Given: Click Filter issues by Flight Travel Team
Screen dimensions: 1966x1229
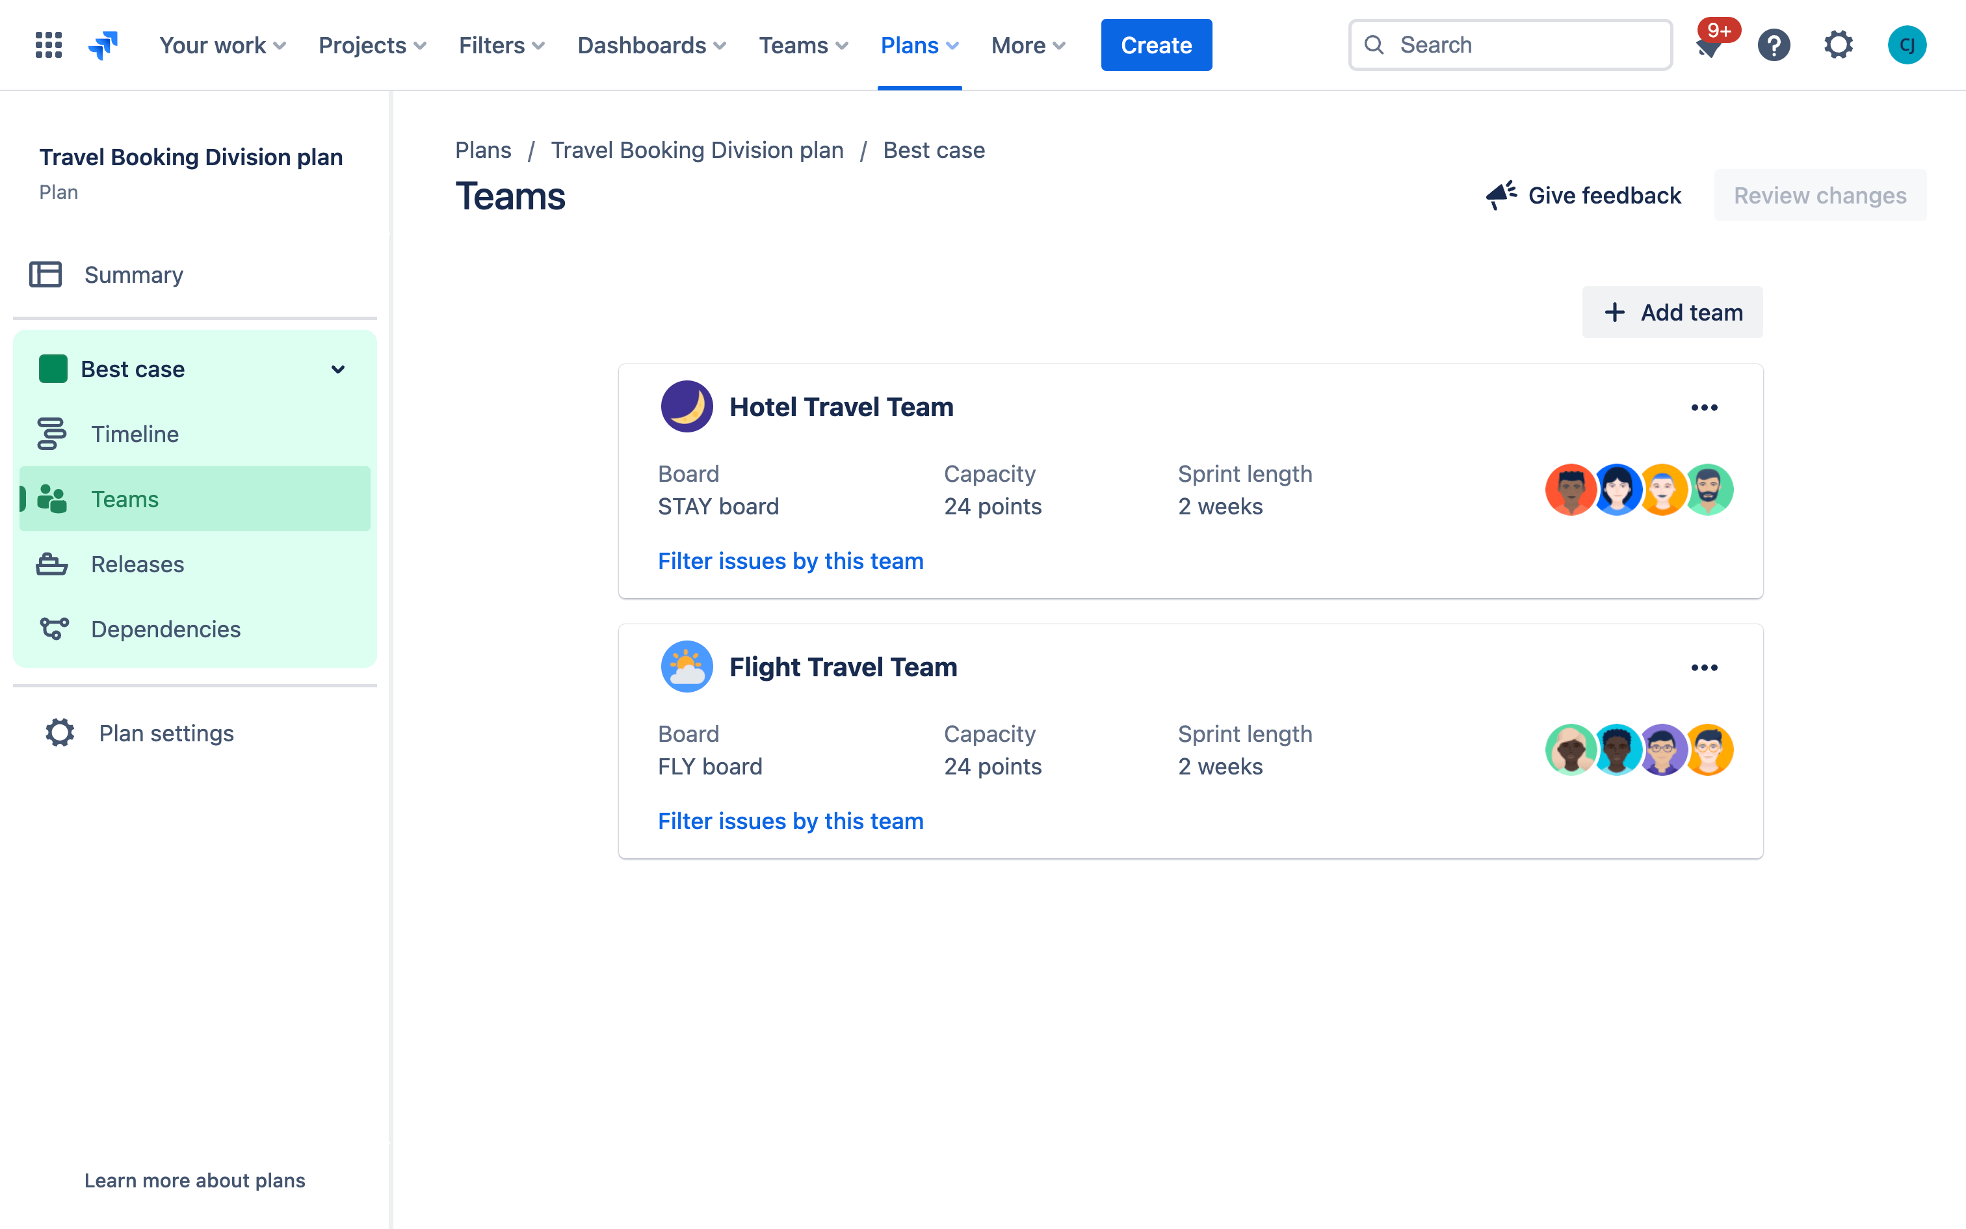Looking at the screenshot, I should click(x=791, y=820).
